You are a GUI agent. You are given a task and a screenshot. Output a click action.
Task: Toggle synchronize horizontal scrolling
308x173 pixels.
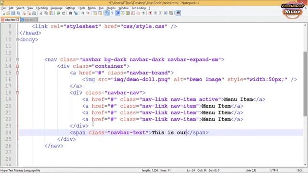[x=100, y=13]
